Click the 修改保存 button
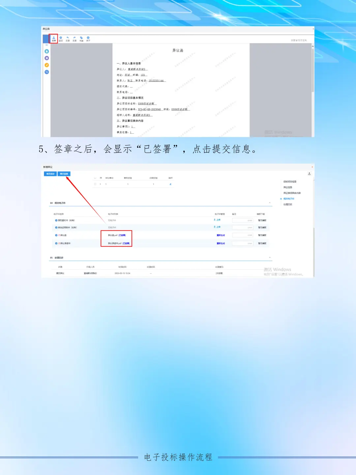The width and height of the screenshot is (356, 475). click(50, 174)
